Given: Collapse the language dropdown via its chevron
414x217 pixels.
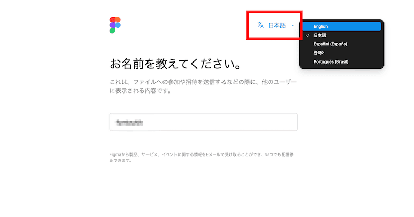Looking at the screenshot, I should [x=293, y=26].
